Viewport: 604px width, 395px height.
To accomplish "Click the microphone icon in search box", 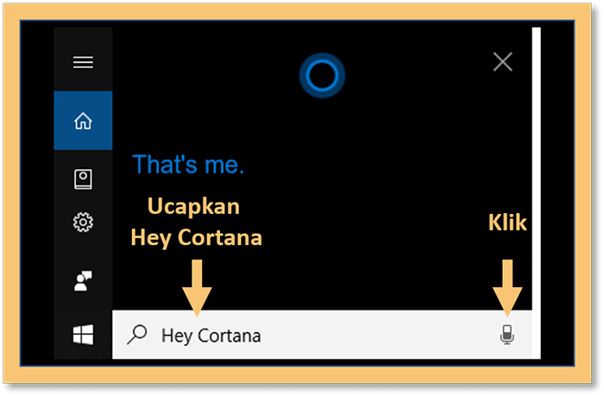I will [507, 334].
